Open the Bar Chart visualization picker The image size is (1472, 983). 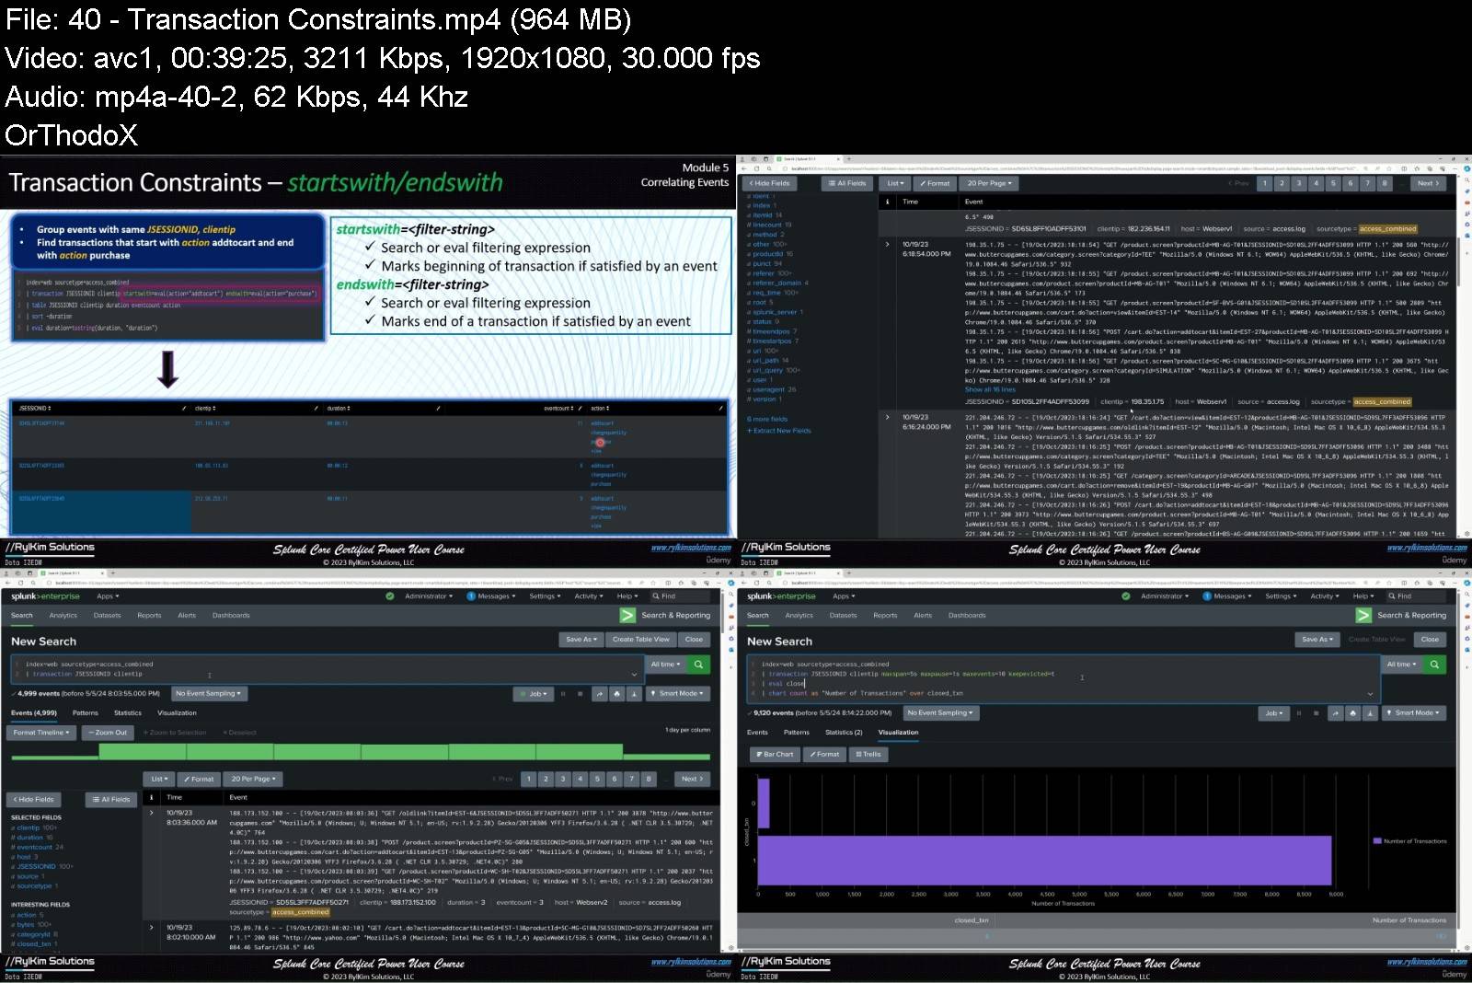(774, 755)
